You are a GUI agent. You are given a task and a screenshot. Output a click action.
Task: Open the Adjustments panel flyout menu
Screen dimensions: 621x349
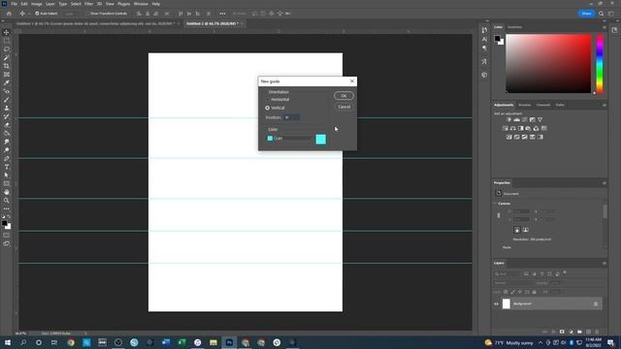pyautogui.click(x=604, y=106)
